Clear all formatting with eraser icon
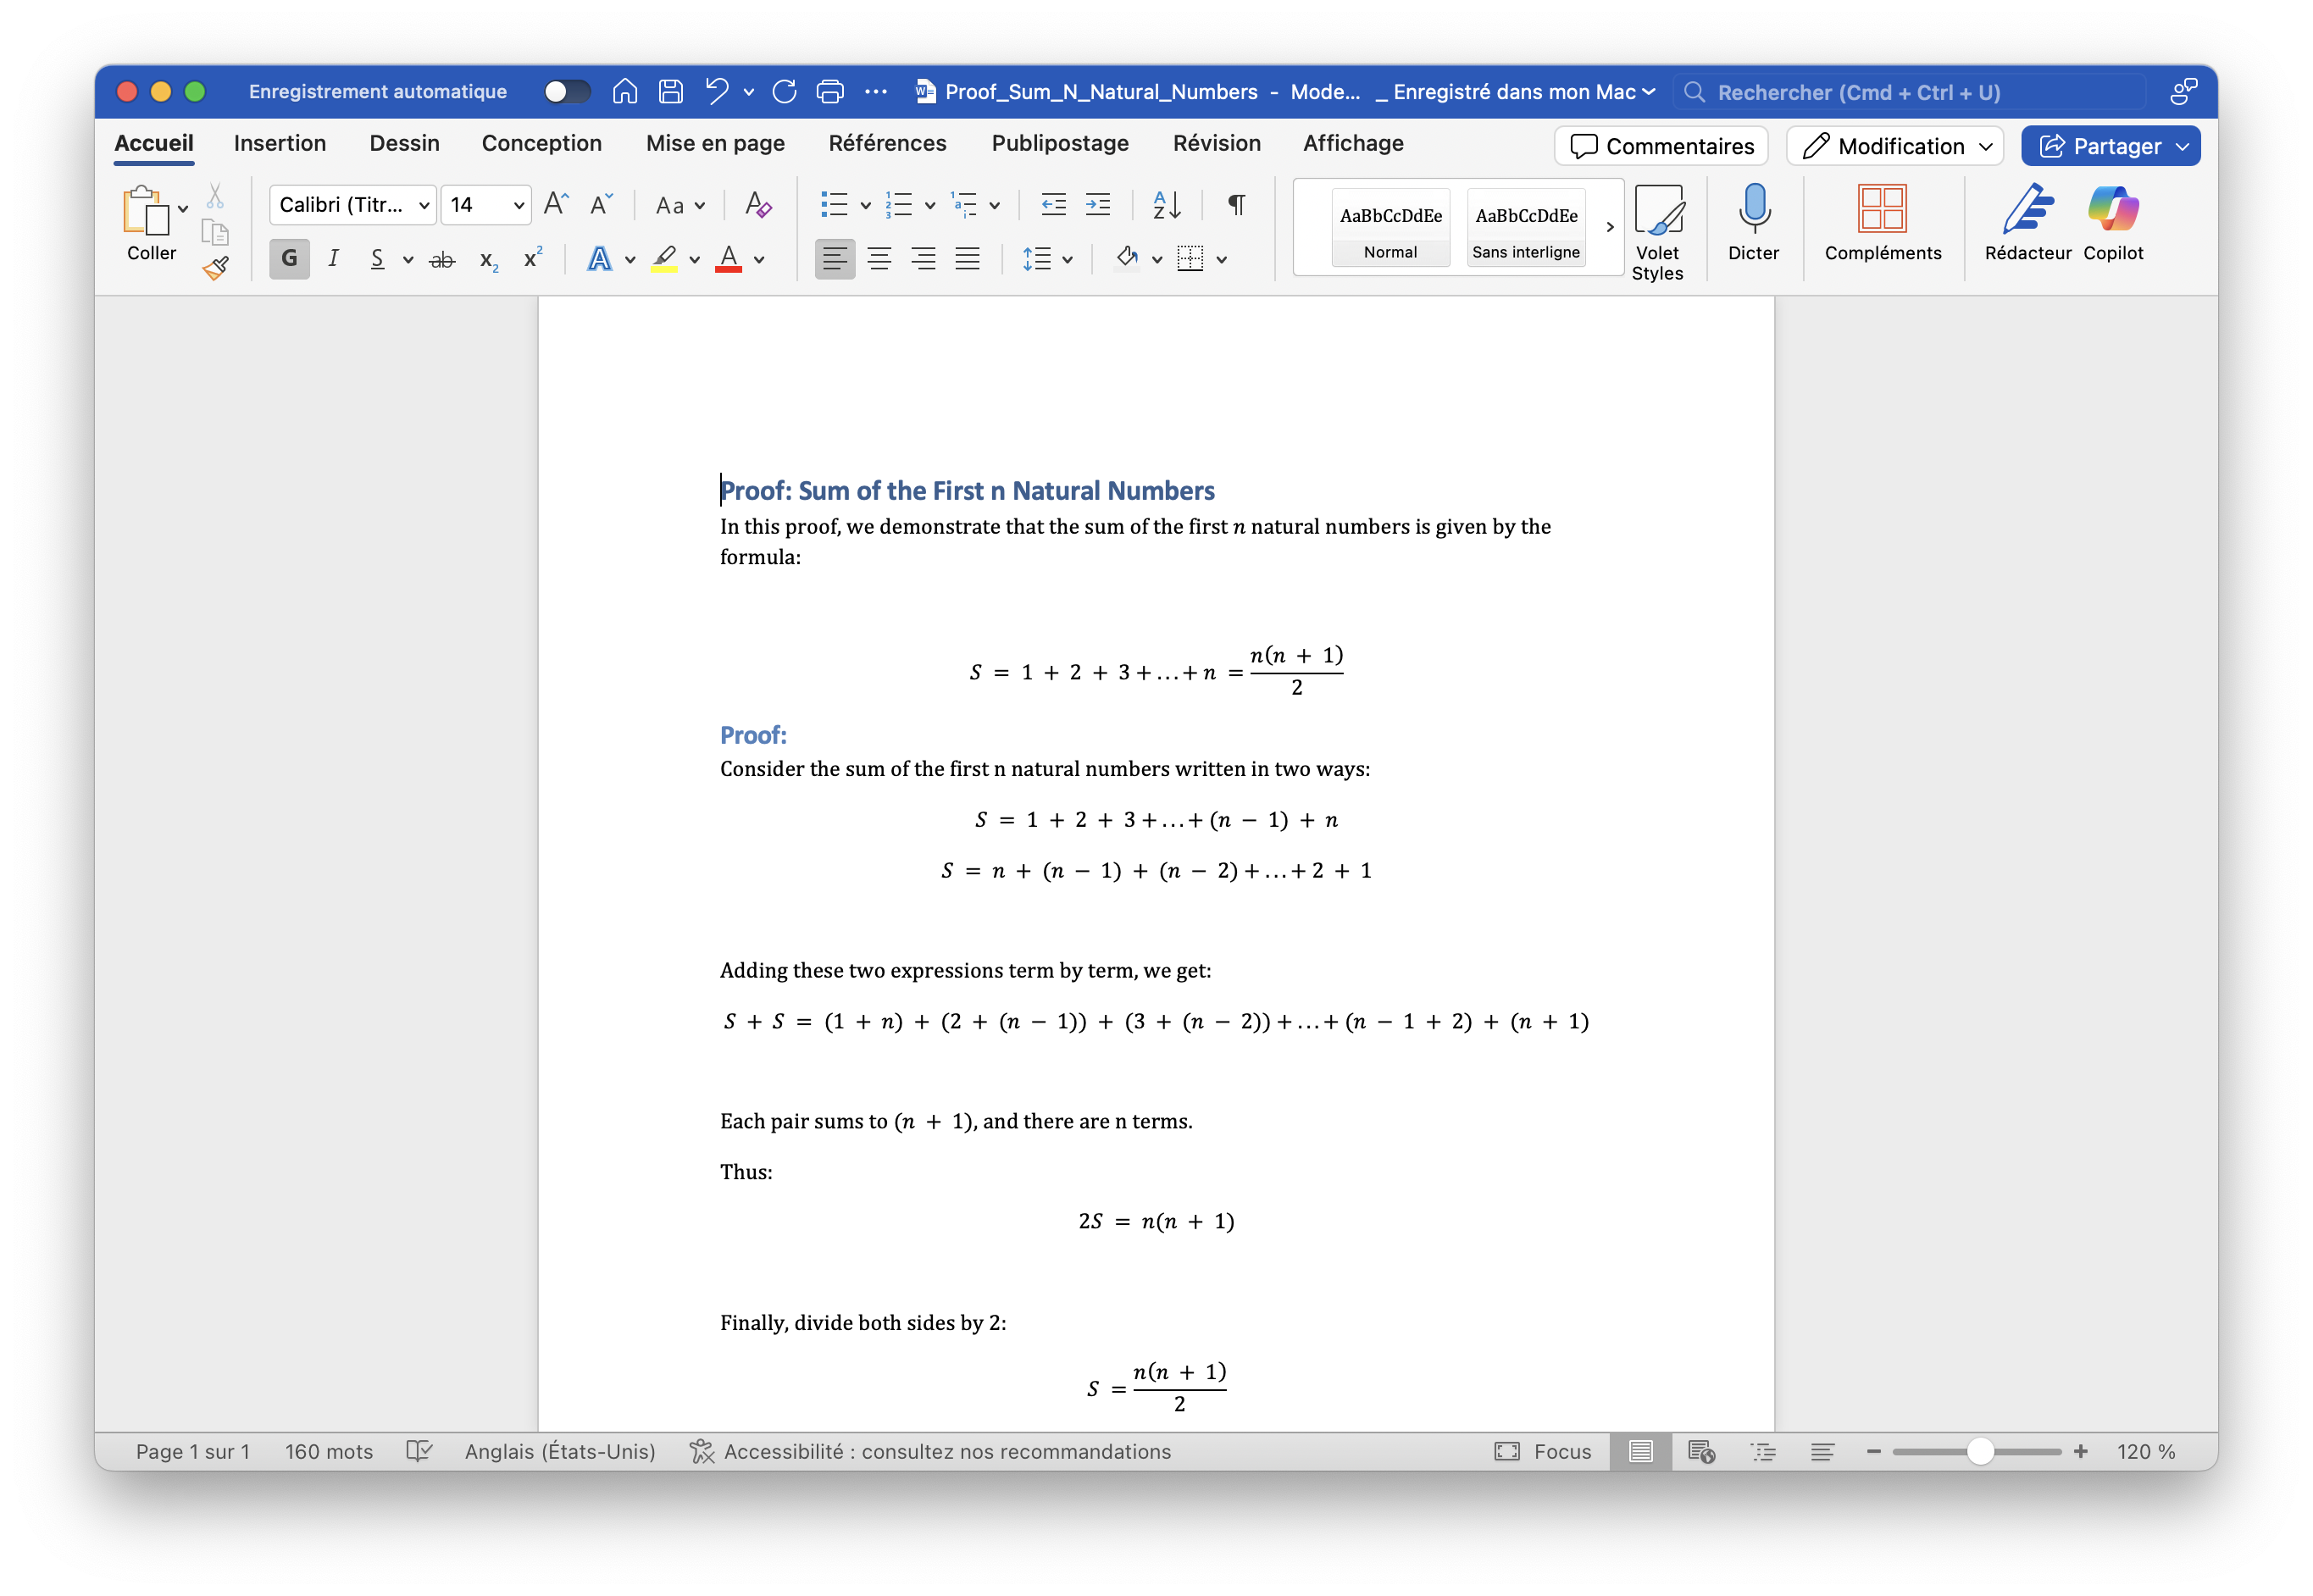2313x1596 pixels. click(758, 205)
